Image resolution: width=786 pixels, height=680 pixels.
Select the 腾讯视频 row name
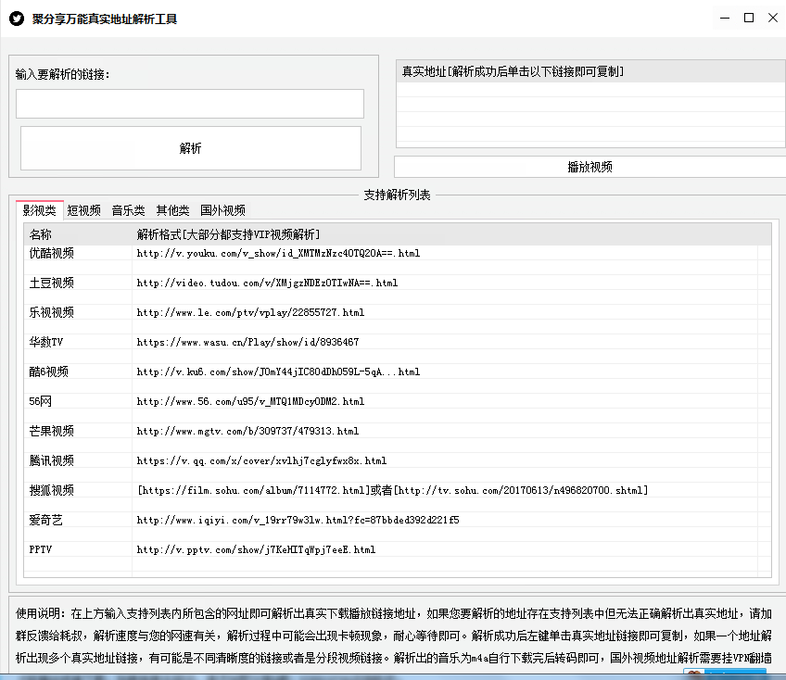pos(52,460)
